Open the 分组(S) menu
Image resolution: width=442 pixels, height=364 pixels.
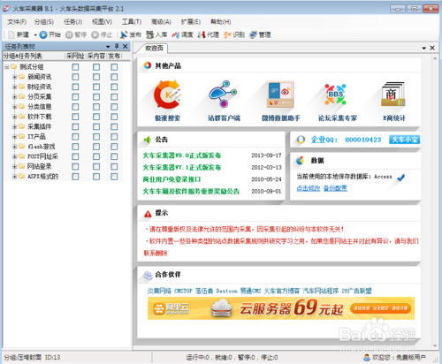coord(44,22)
